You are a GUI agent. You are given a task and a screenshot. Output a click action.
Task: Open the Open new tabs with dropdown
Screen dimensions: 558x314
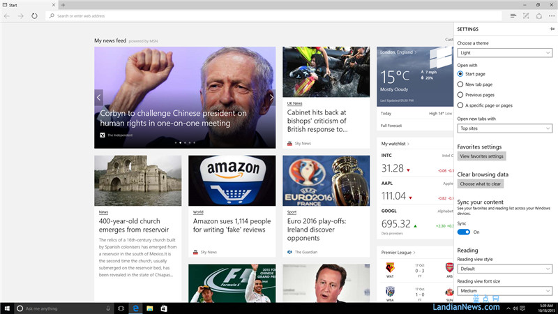point(504,128)
